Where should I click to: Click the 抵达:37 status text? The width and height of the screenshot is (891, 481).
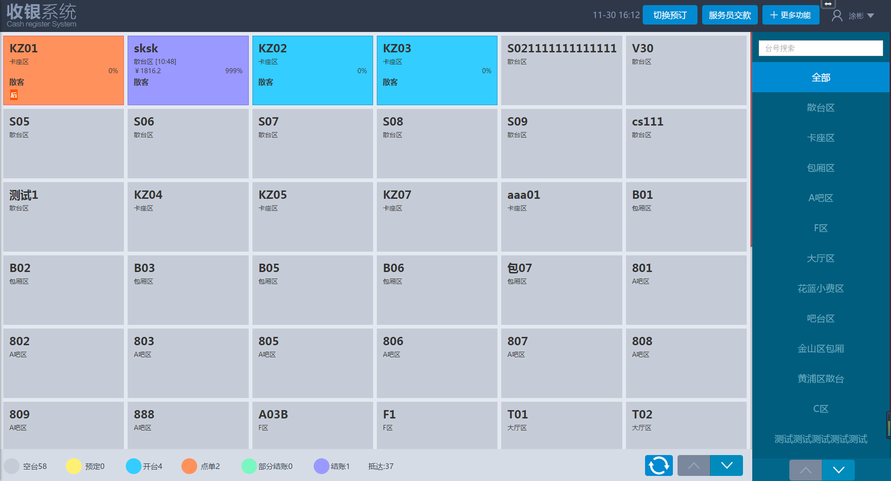[x=381, y=466]
